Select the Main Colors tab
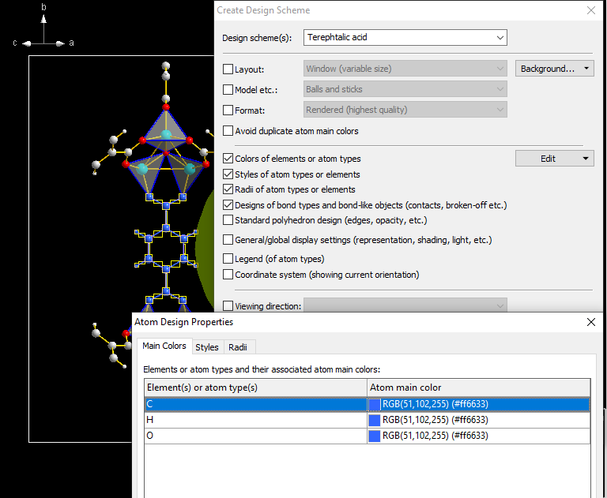 (164, 346)
